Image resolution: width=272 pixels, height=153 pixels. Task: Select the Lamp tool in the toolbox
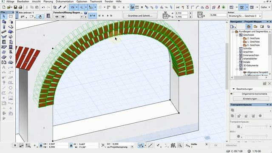coord(11,57)
